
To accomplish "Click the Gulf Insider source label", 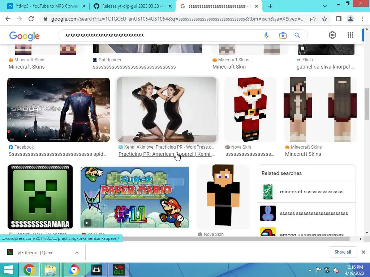I will pos(110,60).
